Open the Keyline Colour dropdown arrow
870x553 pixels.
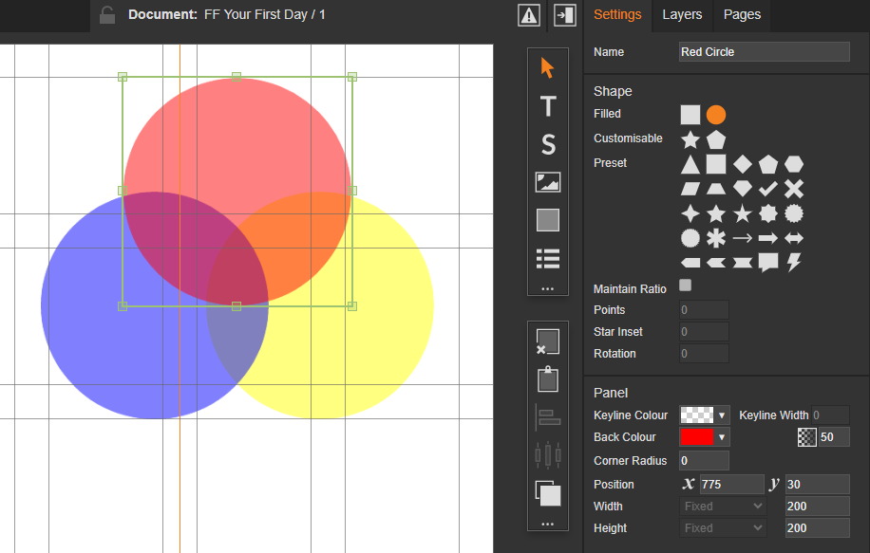click(x=723, y=415)
